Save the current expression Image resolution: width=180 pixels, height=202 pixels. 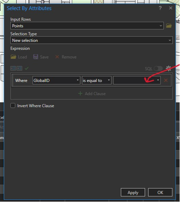[41, 57]
